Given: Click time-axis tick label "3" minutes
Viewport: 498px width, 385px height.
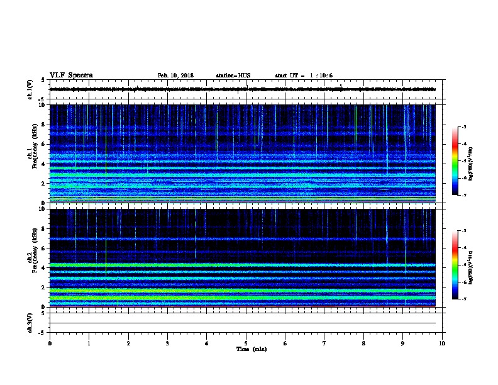Looking at the screenshot, I should [167, 343].
